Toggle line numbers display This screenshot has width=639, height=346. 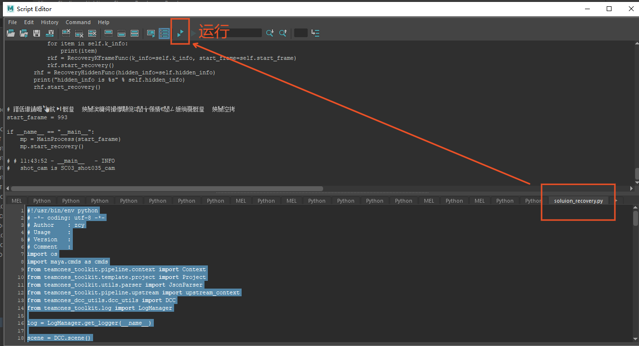point(164,33)
